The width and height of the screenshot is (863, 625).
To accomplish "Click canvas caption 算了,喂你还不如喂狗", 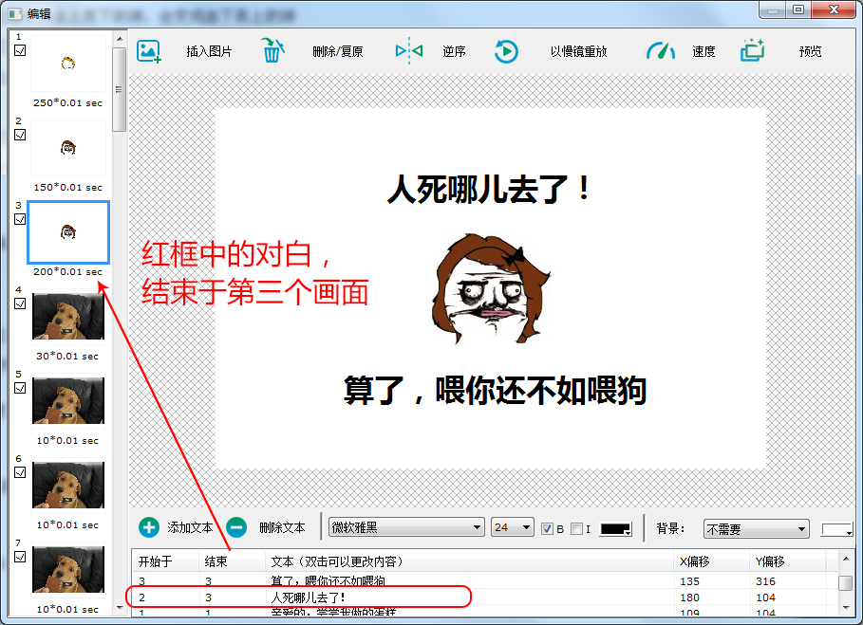I will coord(495,391).
